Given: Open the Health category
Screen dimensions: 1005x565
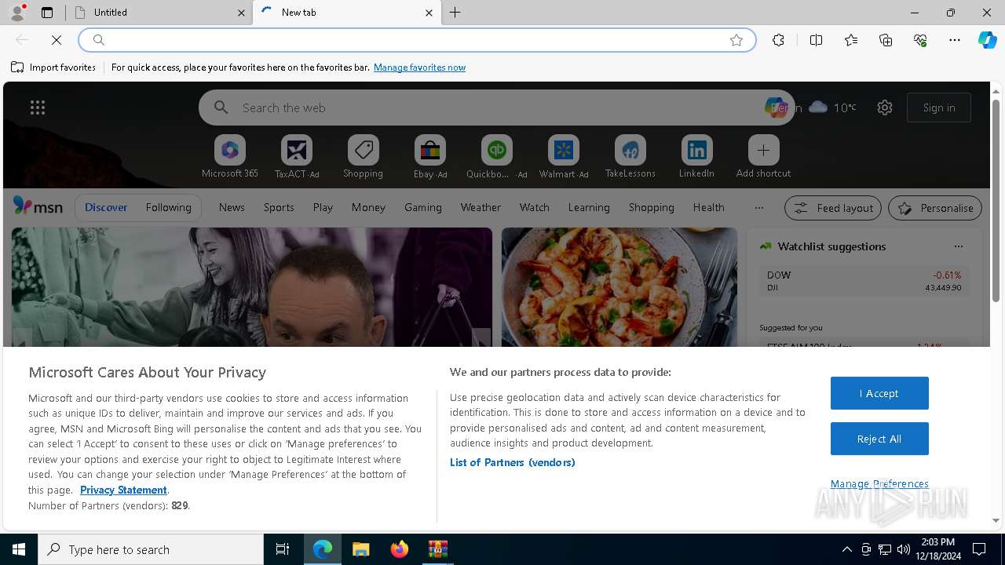Looking at the screenshot, I should coord(708,207).
